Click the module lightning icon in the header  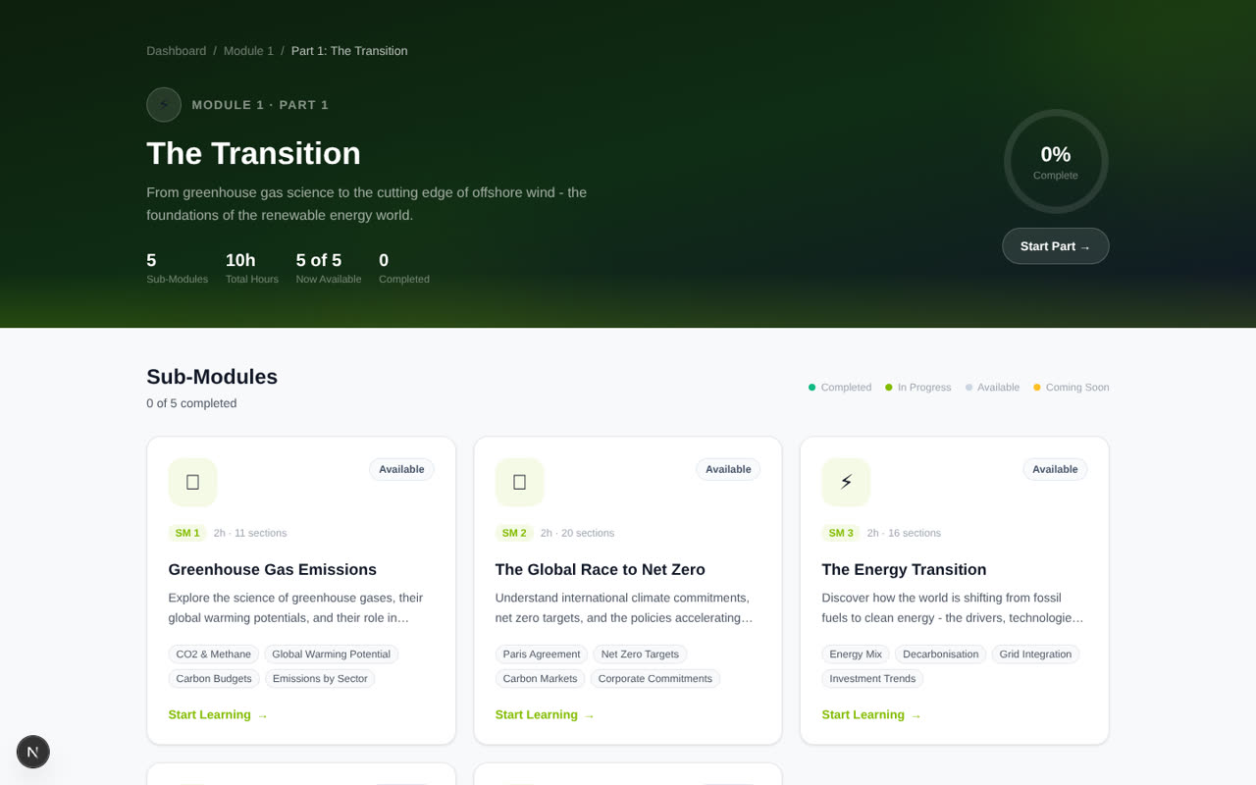point(164,105)
